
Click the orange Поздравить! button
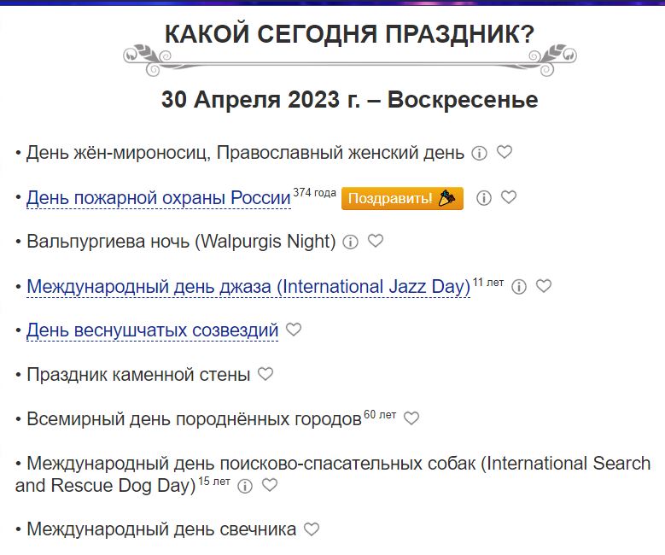coord(402,198)
